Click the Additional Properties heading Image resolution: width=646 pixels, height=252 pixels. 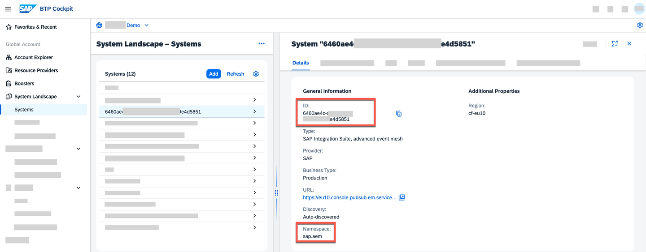[x=494, y=91]
